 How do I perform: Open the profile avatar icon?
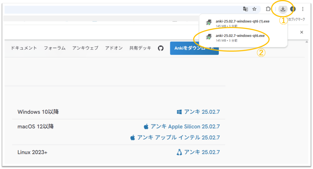point(293,9)
